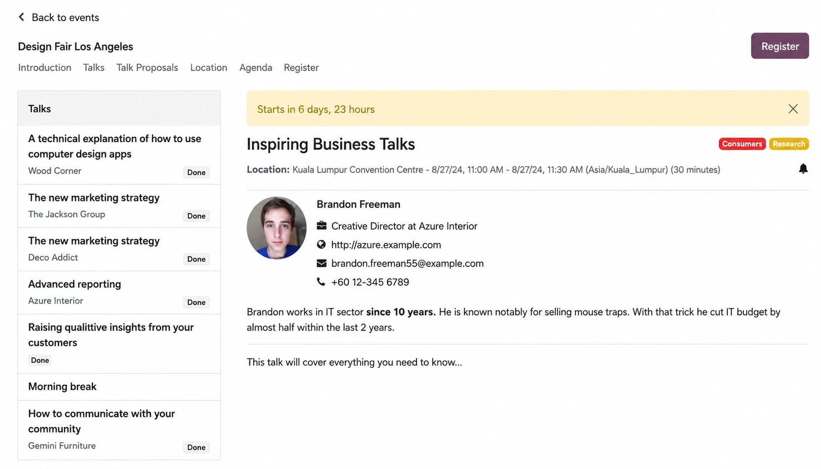This screenshot has width=821, height=469.
Task: Open http://azure.example.com link
Action: [386, 244]
